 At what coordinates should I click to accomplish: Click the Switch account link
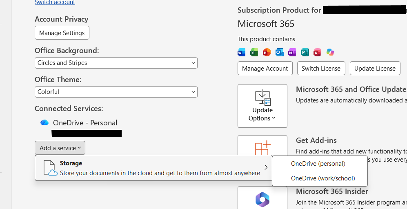click(55, 2)
